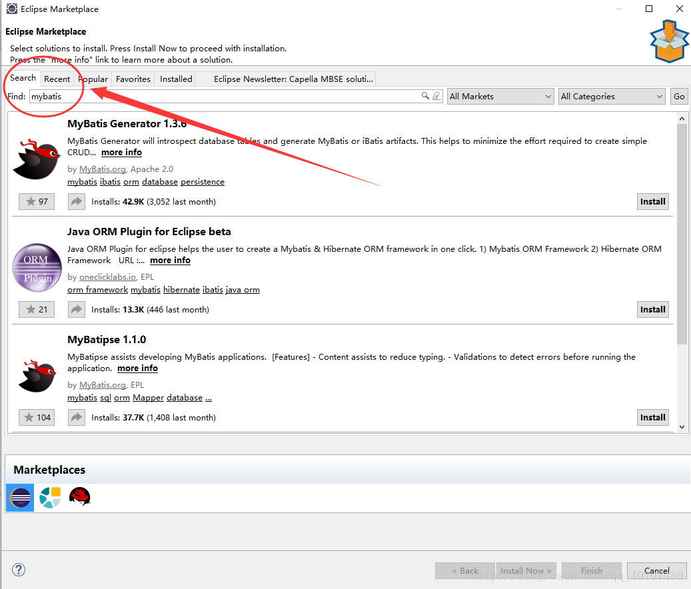Click the persistence tag link

203,182
